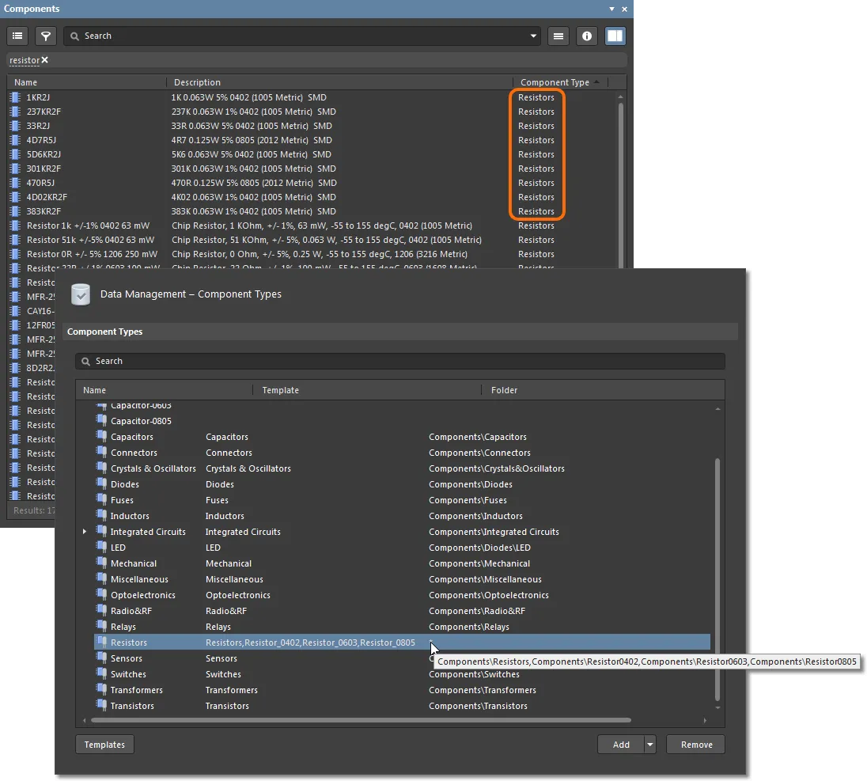Select the Resistors row in Component Types

pos(129,643)
